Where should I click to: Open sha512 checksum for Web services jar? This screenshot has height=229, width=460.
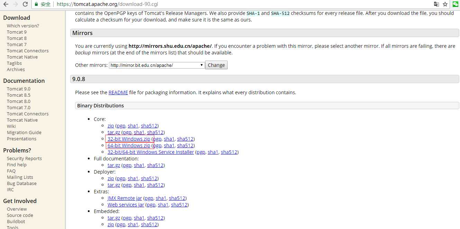[179, 205]
